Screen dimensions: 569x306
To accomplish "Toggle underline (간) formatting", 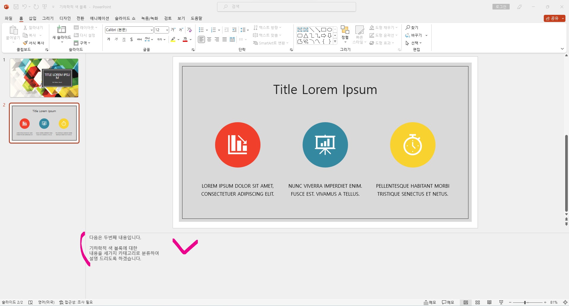I will [124, 39].
